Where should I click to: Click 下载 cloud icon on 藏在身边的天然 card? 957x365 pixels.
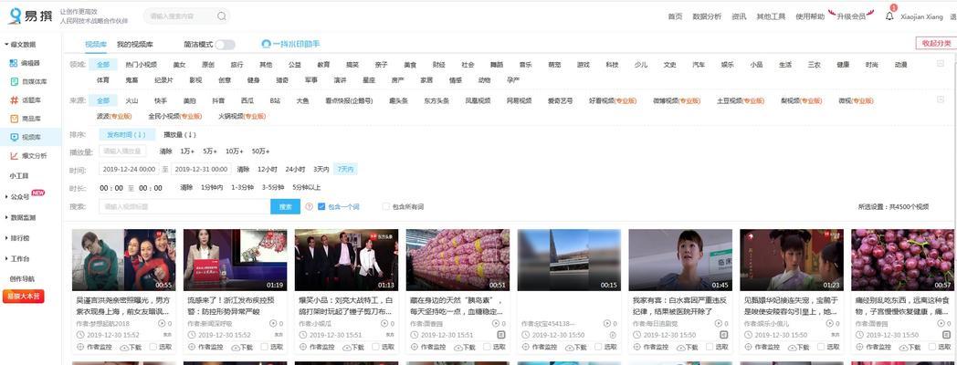tap(458, 347)
